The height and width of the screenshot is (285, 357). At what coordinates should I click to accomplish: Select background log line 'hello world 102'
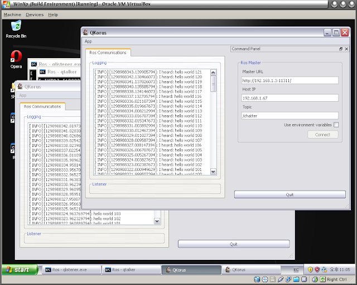click(x=75, y=218)
